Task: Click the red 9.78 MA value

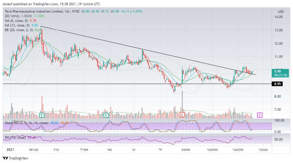Action: coord(33,21)
